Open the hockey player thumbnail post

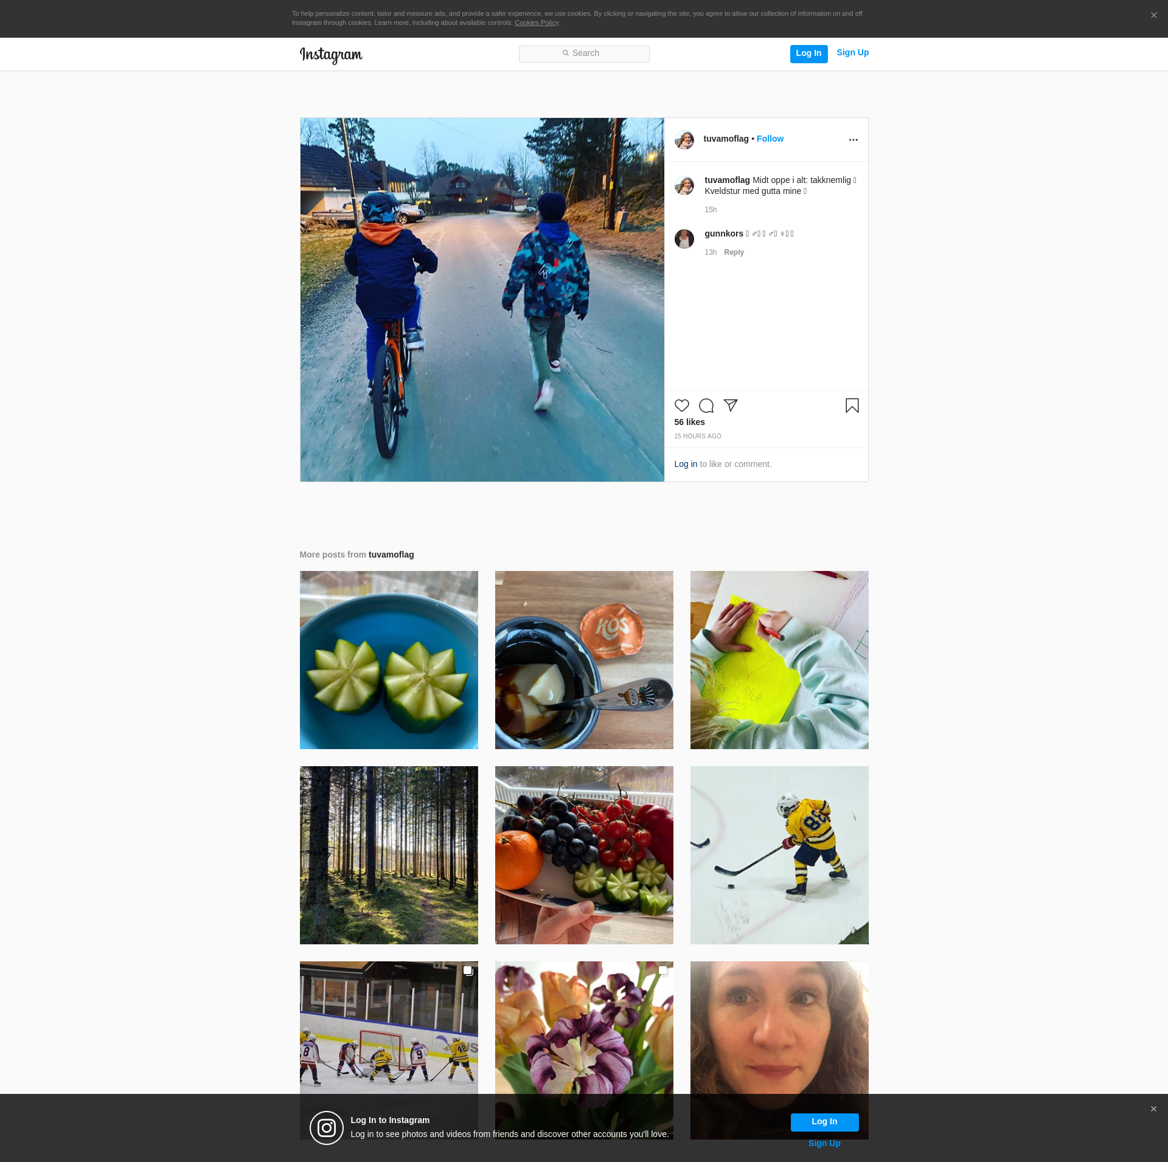[779, 855]
